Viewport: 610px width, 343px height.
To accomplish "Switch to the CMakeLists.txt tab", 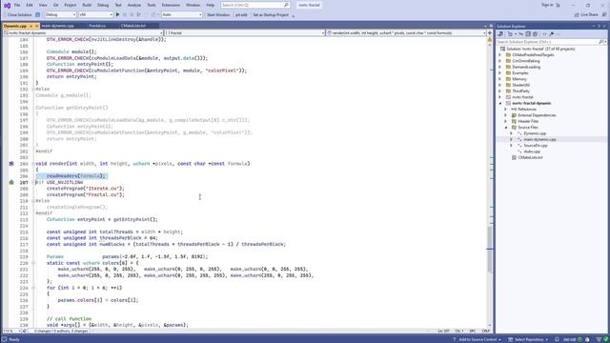I will 133,26.
